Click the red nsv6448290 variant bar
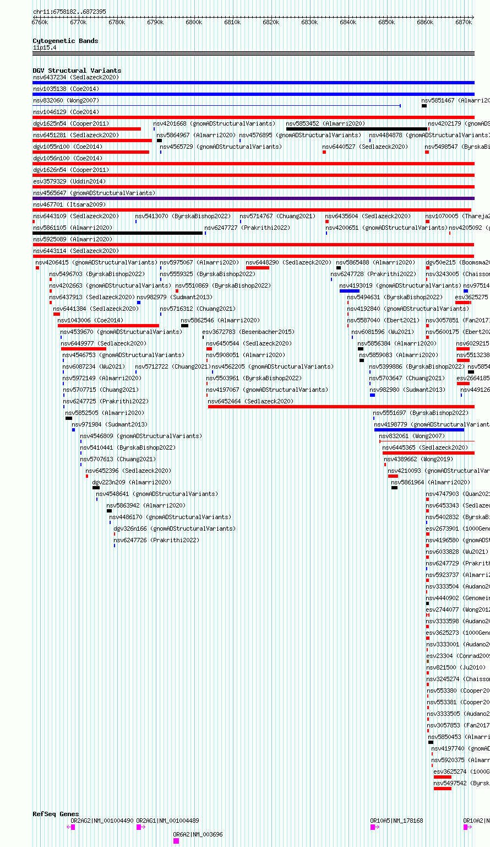 pyautogui.click(x=258, y=268)
